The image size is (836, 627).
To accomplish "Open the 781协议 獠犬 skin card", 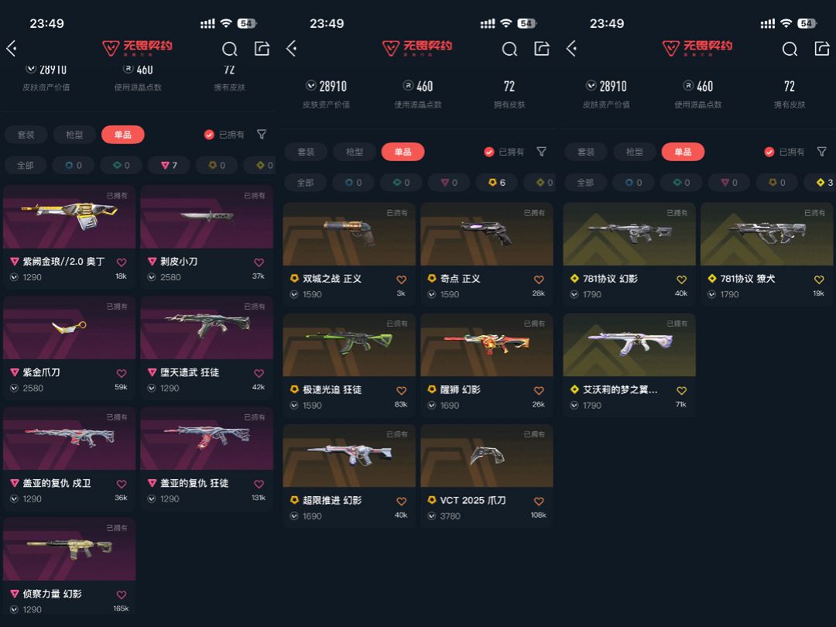I will pos(766,254).
